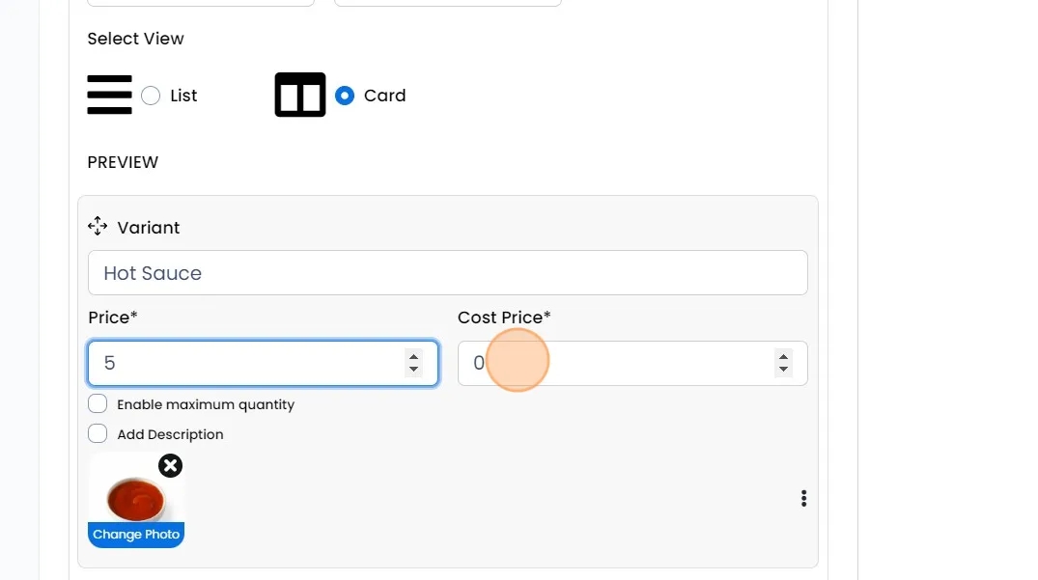Viewport: 1038px width, 580px height.
Task: Focus the Price input field
Action: [246, 363]
